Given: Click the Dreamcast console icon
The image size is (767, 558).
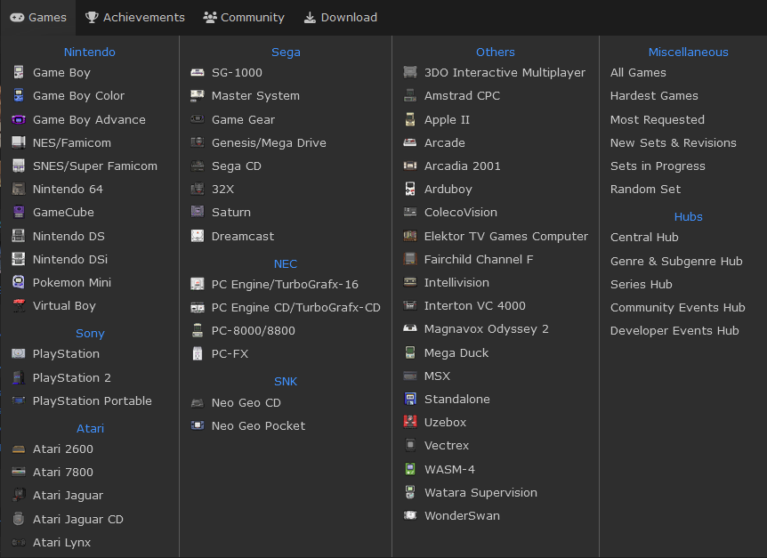Looking at the screenshot, I should 198,236.
